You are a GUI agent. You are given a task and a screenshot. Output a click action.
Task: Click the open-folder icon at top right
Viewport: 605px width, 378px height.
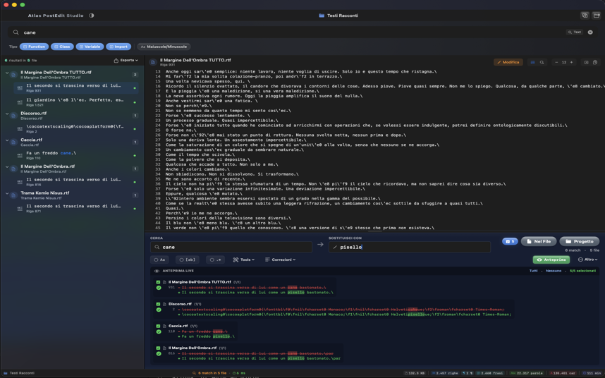pyautogui.click(x=596, y=15)
